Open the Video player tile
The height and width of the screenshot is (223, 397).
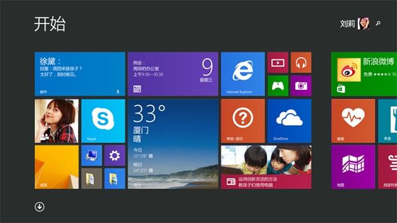pyautogui.click(x=278, y=63)
